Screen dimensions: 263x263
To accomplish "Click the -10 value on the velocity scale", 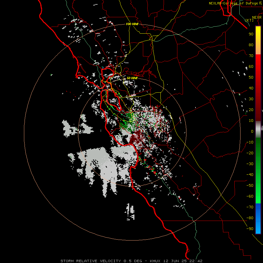I will (250, 142).
